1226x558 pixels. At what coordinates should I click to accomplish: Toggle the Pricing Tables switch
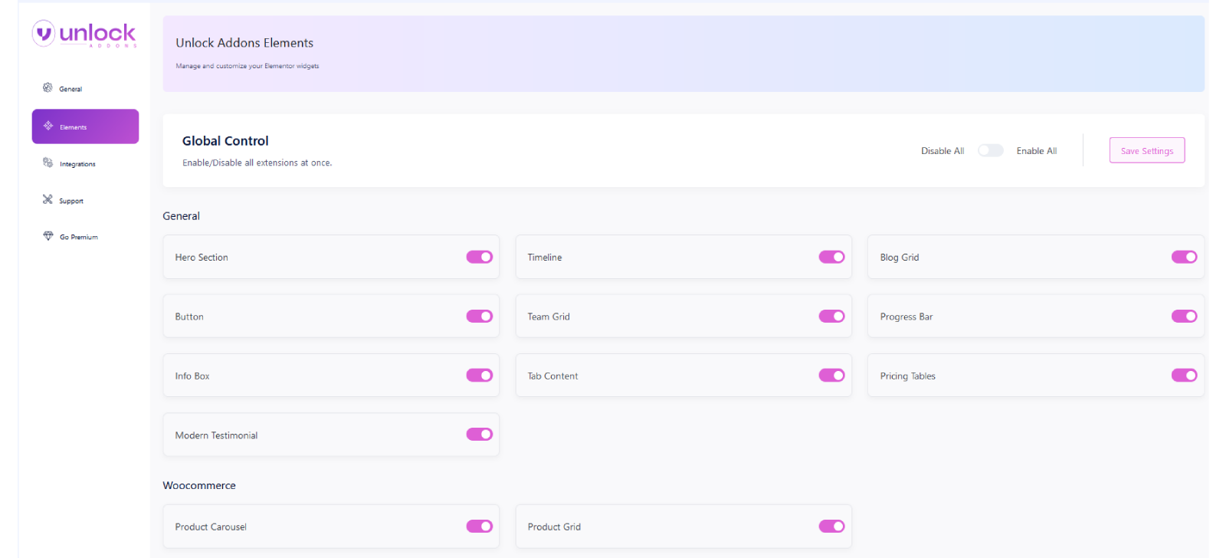coord(1184,375)
